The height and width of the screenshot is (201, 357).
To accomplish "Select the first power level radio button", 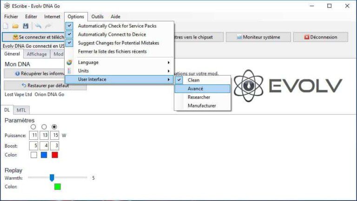I will click(33, 127).
